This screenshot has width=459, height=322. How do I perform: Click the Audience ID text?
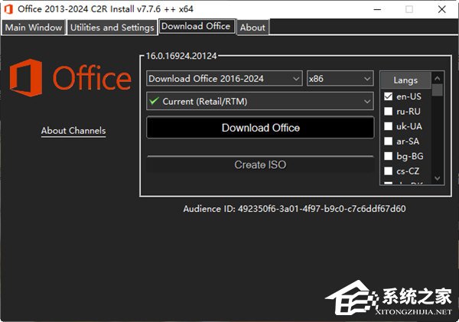tap(295, 209)
